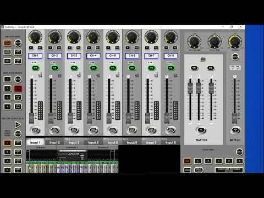Click the SOLO/SEL button under CH-1 fader
The width and height of the screenshot is (264, 198).
coord(35,130)
